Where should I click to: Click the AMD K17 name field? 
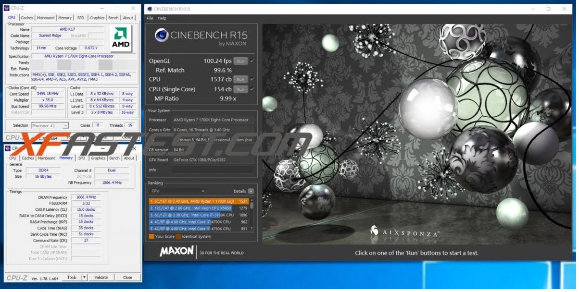67,29
